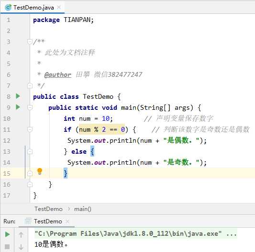The width and height of the screenshot is (255, 252).
Task: Collapse the main method fold on line 9
Action: [x=30, y=107]
